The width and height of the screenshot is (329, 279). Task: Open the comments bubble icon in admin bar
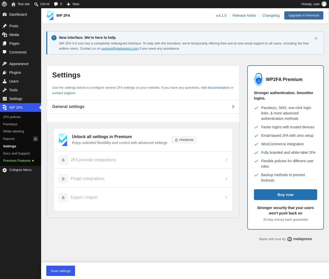[x=56, y=4]
